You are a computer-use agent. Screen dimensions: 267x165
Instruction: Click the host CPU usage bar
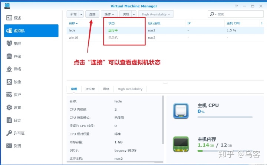point(225,117)
